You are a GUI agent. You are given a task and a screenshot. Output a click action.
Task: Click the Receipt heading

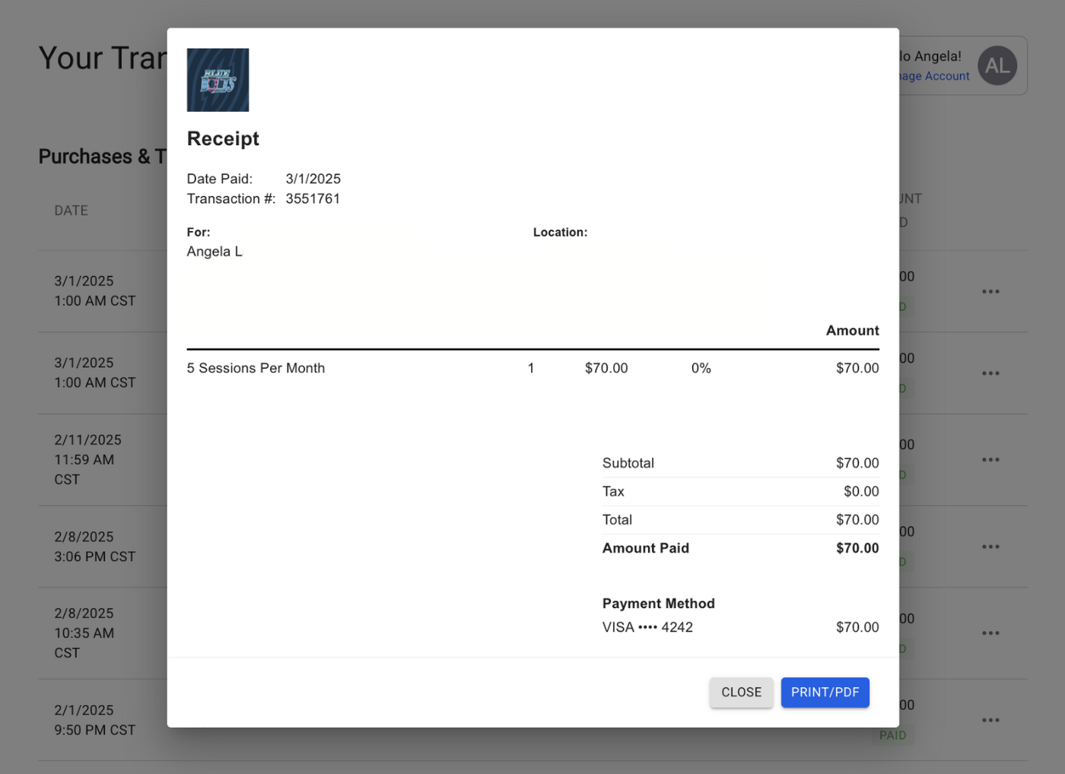(x=223, y=138)
